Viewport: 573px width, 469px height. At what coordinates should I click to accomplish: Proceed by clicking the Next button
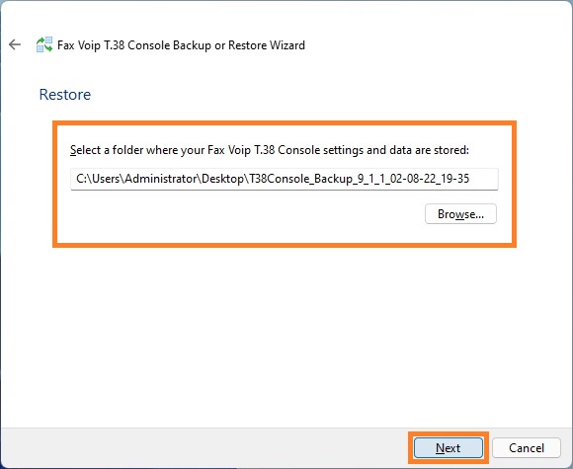point(448,448)
